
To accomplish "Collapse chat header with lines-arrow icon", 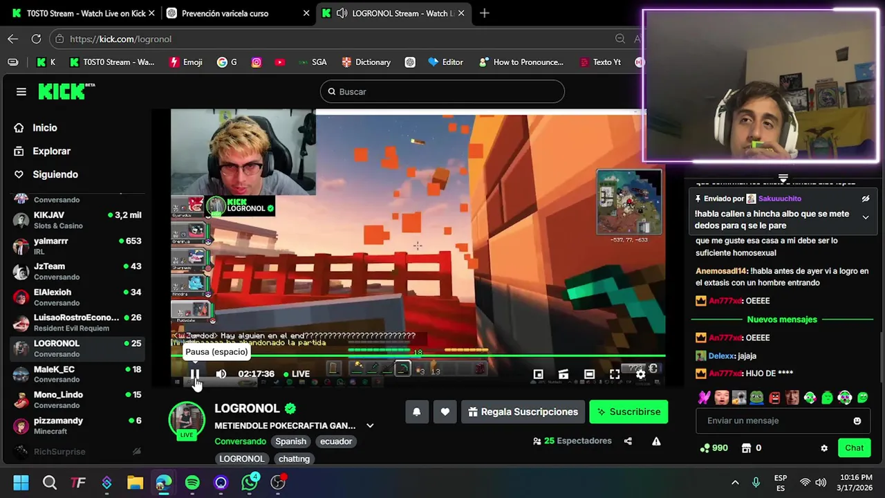I will 783,178.
